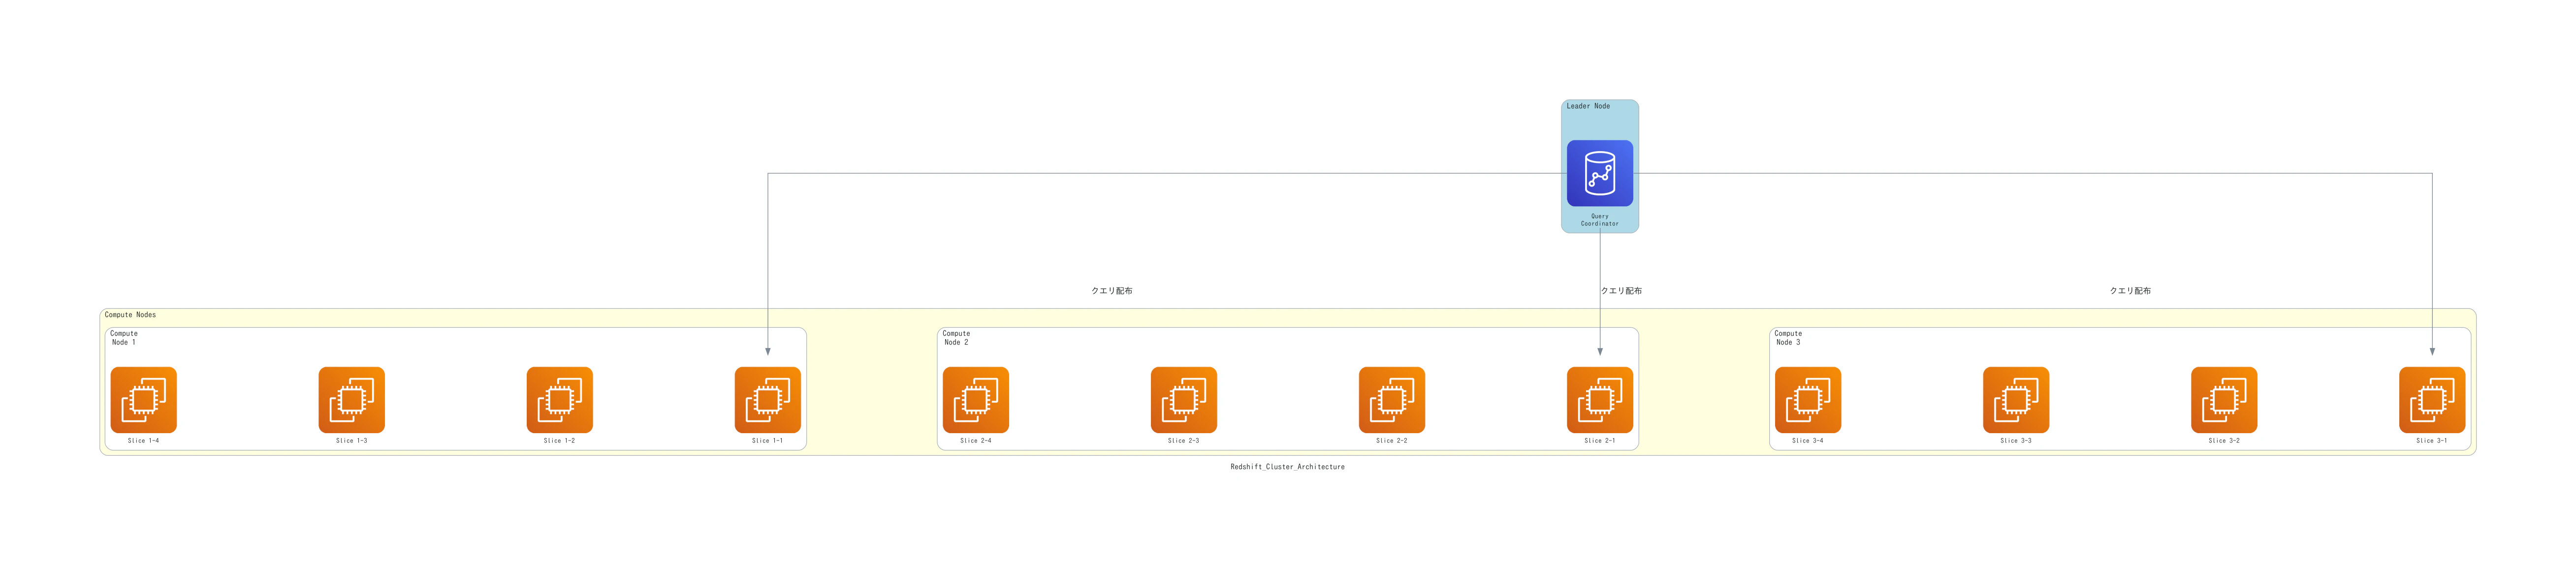Click 'クエリ配布' label of the Compute Node 2 edge

(1621, 291)
